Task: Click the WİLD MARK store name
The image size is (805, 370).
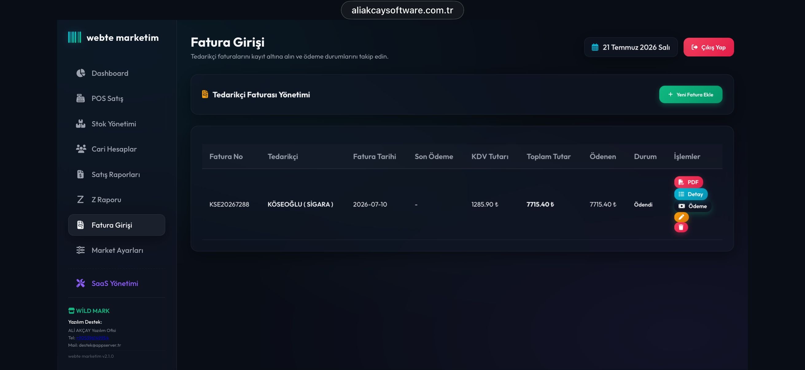Action: (93, 311)
